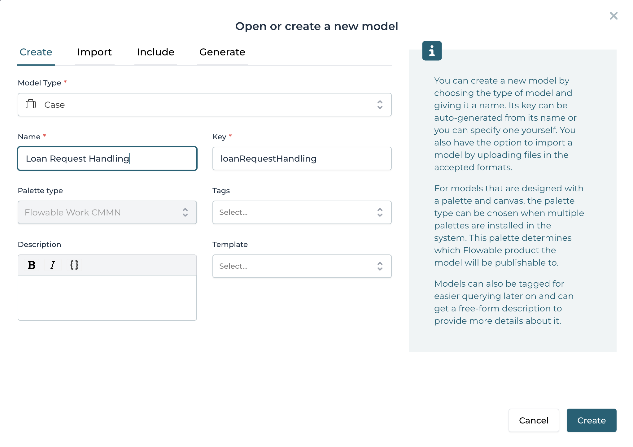633x447 pixels.
Task: Switch to the Import tab
Action: click(94, 52)
